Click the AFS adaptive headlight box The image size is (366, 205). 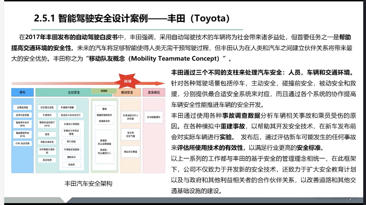(47, 124)
